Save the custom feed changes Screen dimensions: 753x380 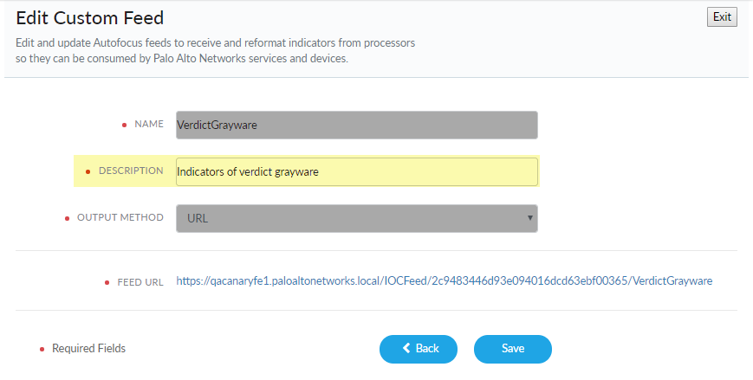[512, 348]
